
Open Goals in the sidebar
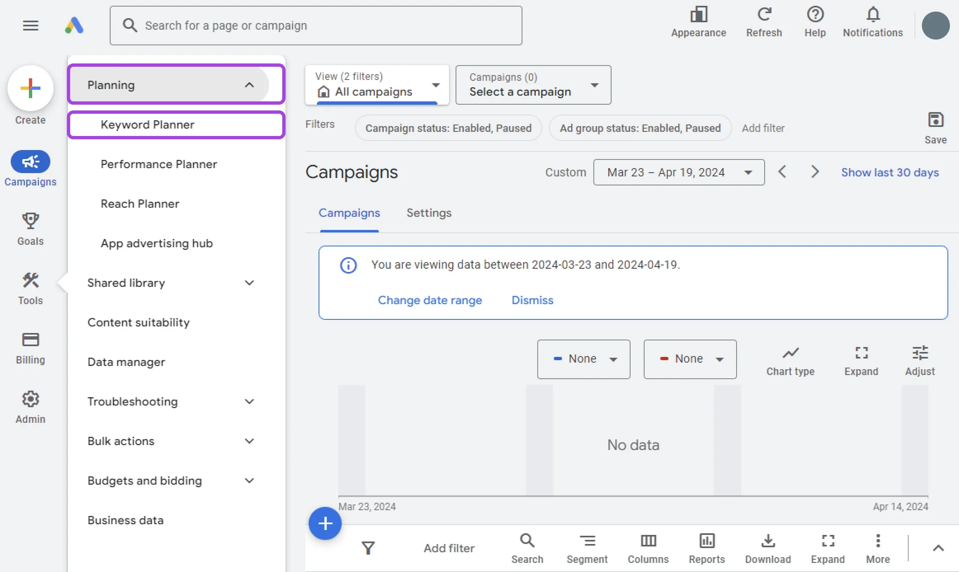point(31,229)
